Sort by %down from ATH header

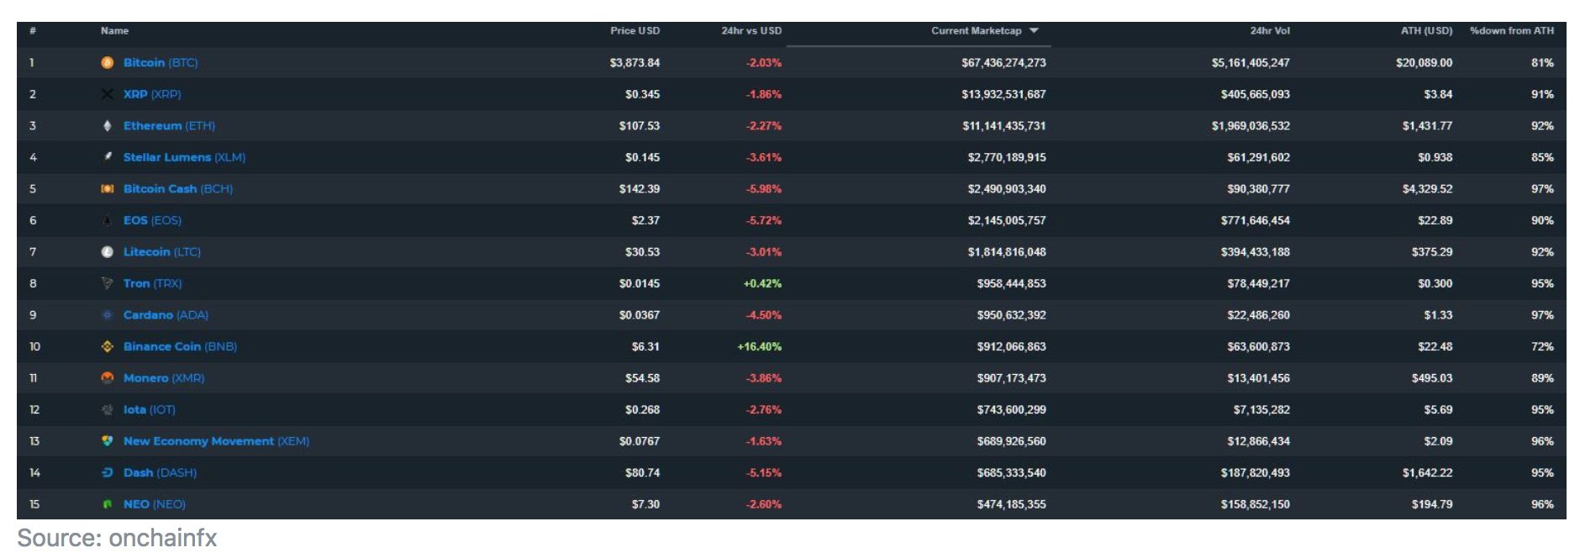[x=1512, y=31]
